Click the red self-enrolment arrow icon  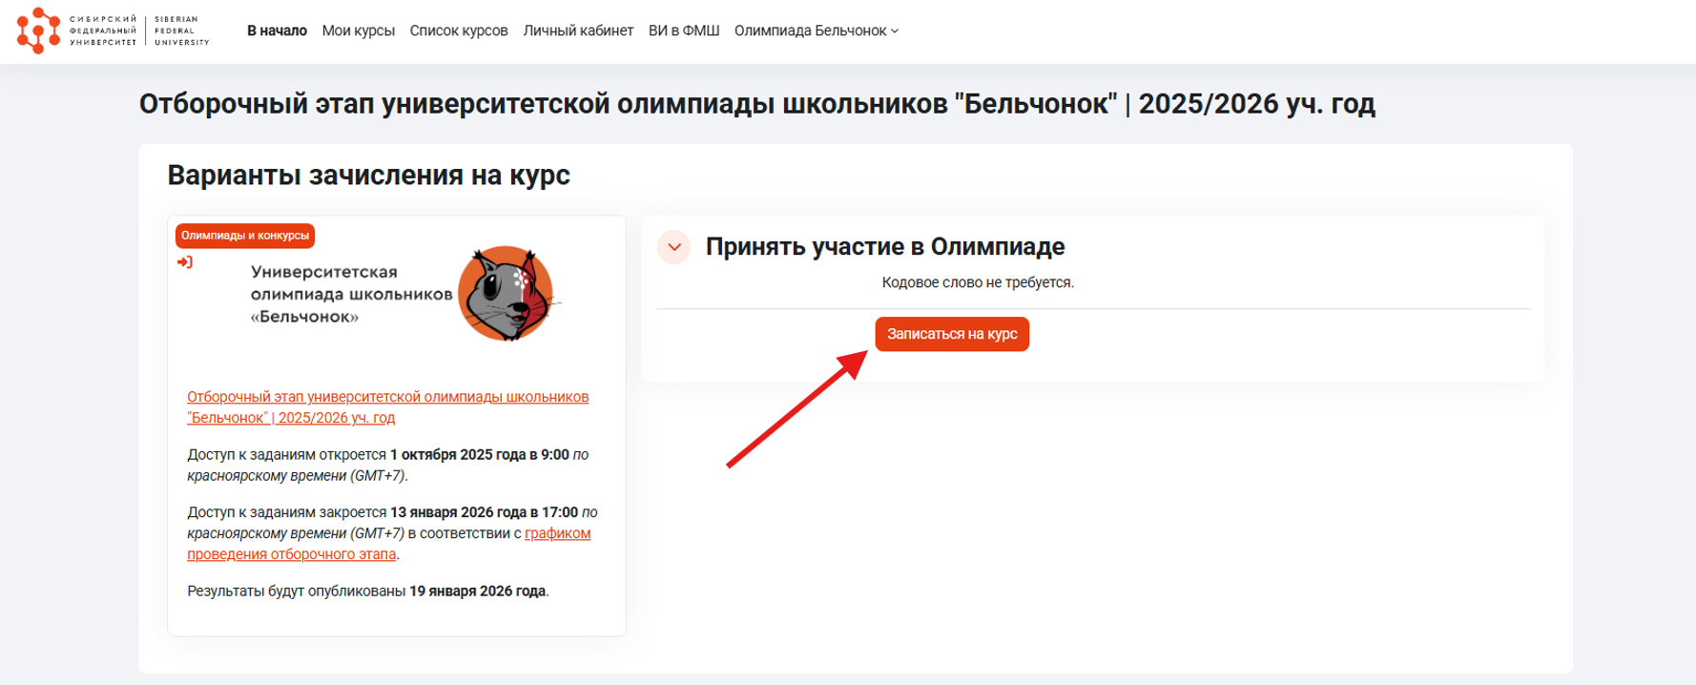coord(185,262)
